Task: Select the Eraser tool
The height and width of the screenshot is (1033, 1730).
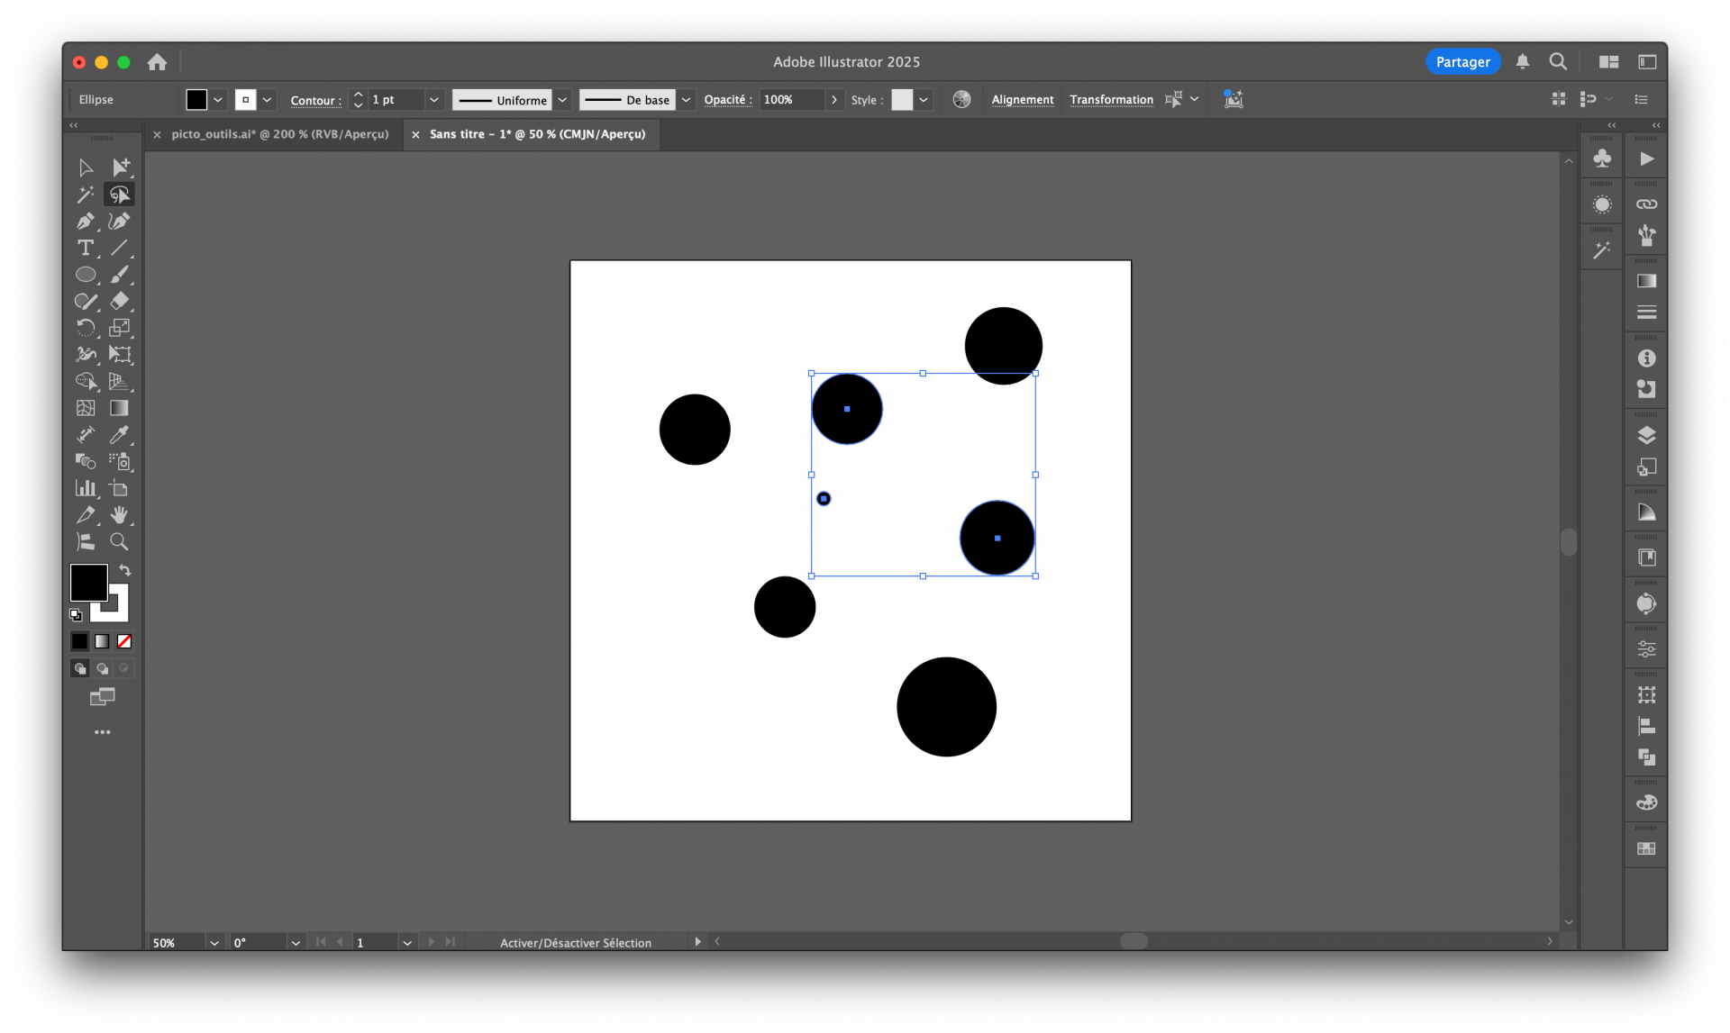Action: [x=120, y=302]
